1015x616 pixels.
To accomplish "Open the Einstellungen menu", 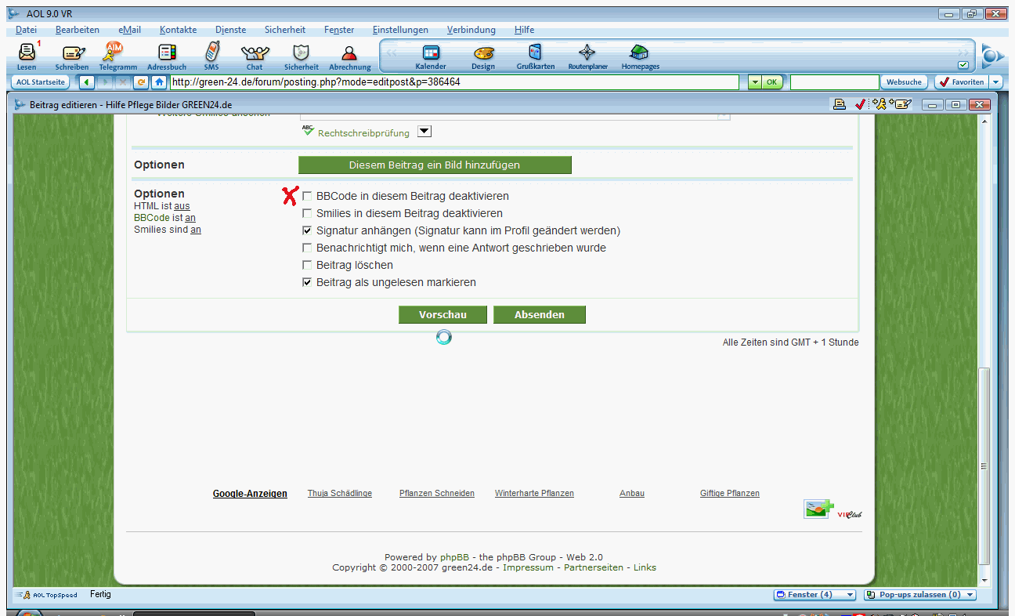I will [400, 30].
